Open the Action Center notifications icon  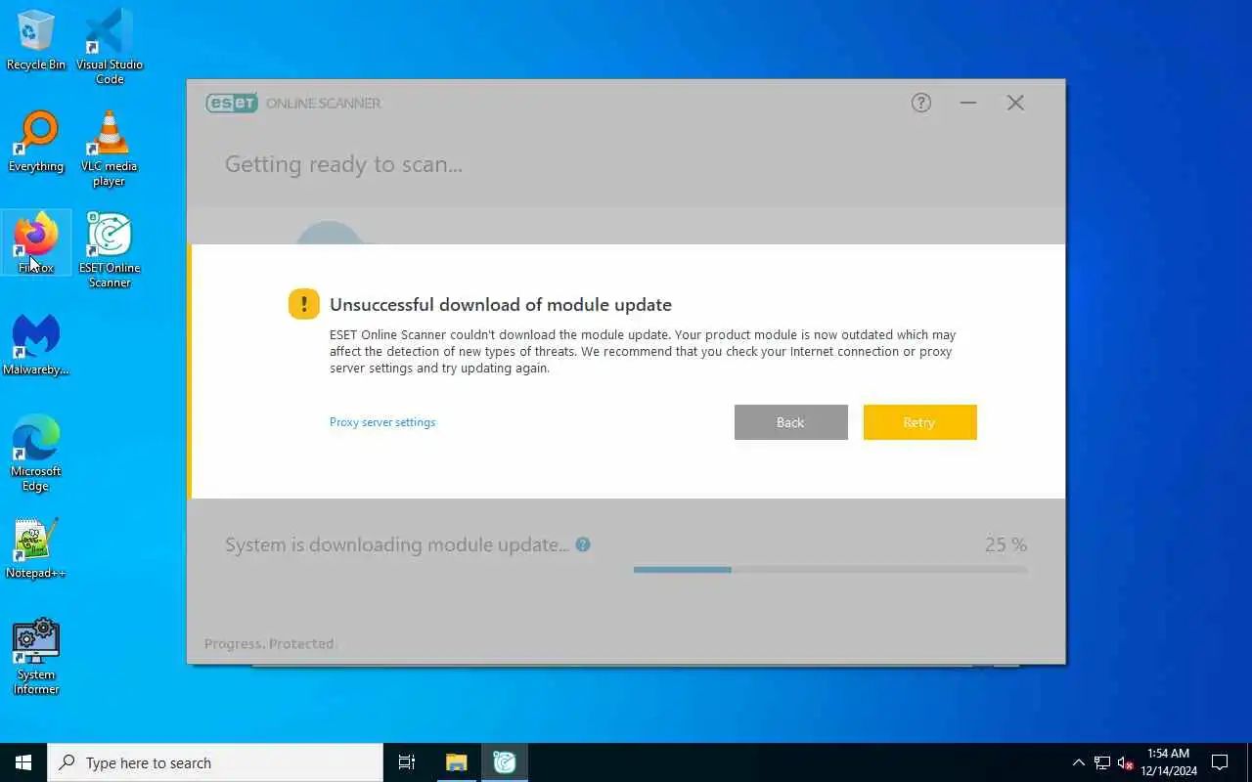1220,762
